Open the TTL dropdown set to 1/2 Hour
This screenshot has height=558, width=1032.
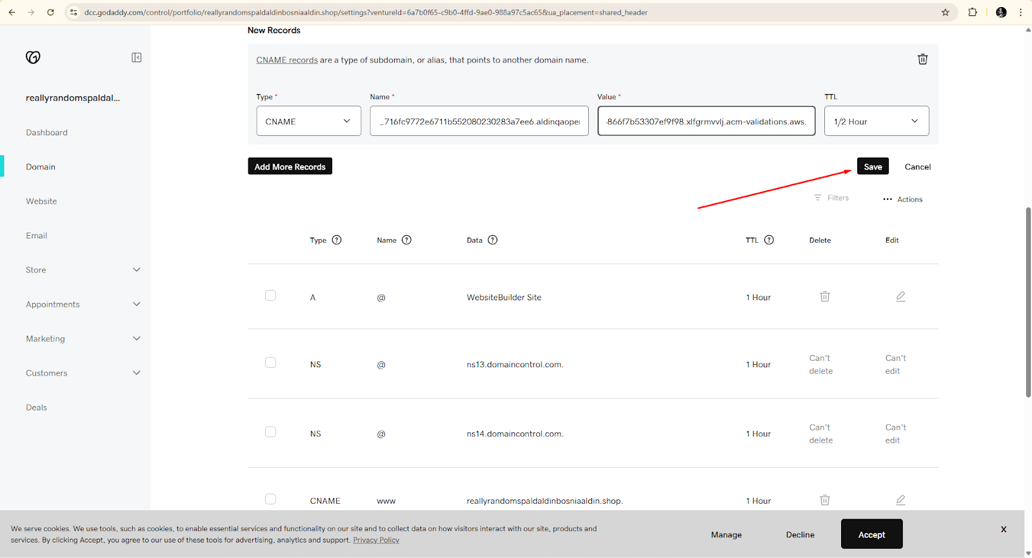click(876, 121)
